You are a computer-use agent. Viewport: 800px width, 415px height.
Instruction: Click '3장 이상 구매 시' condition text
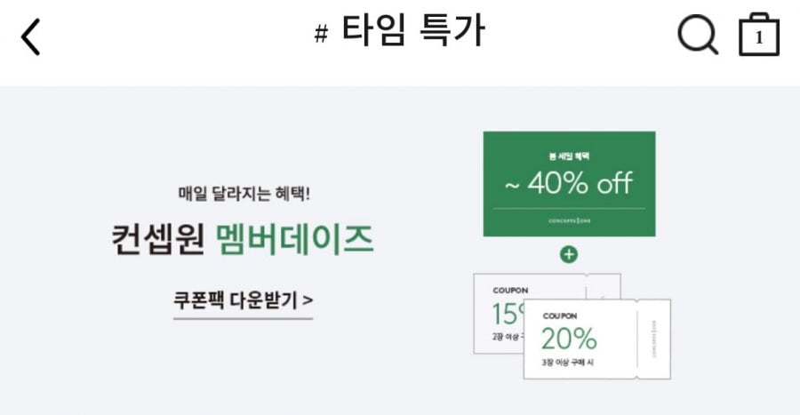pyautogui.click(x=570, y=363)
